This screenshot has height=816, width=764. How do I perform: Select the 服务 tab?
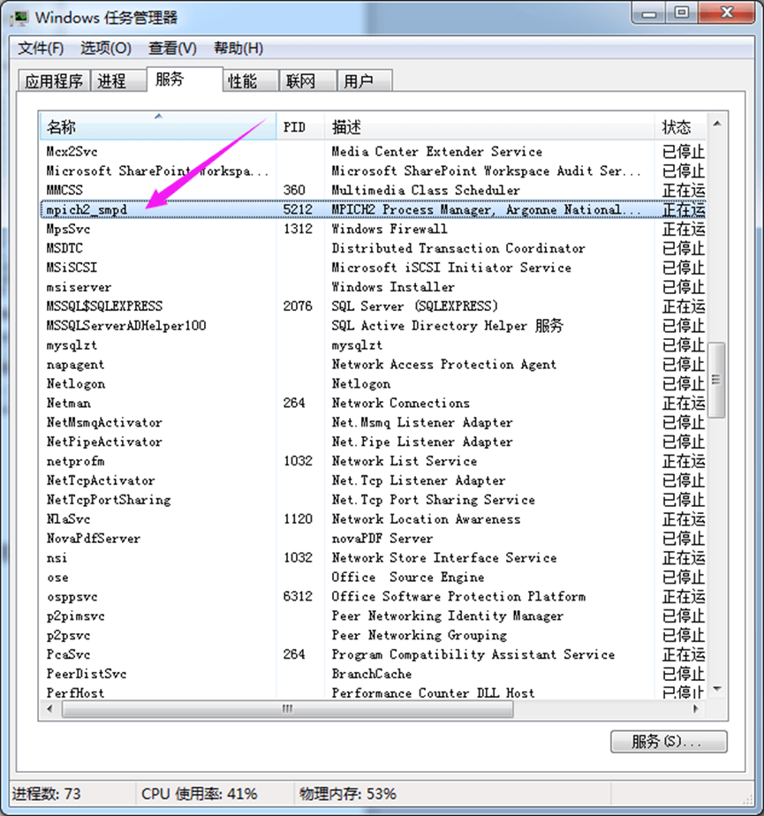[x=185, y=79]
